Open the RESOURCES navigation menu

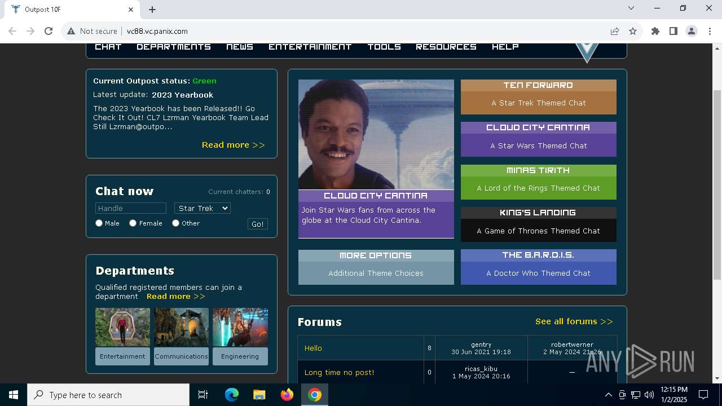[x=446, y=47]
